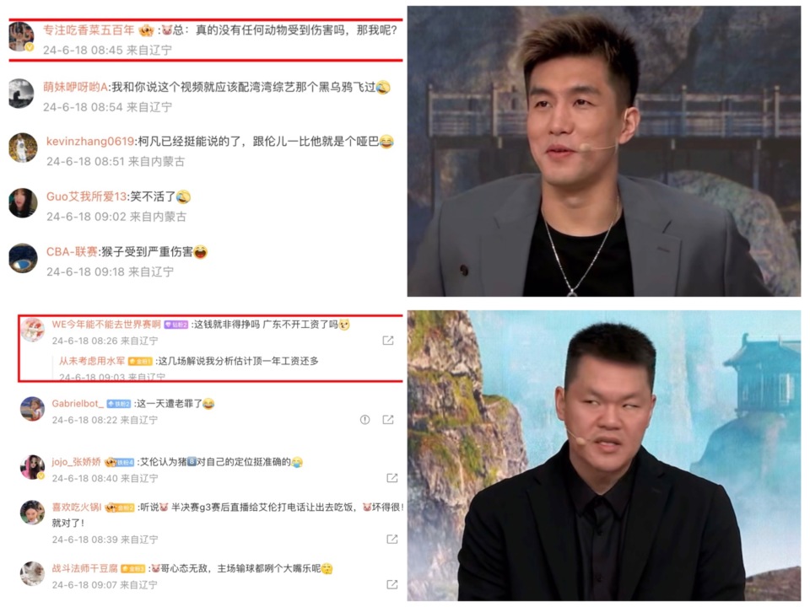This screenshot has width=810, height=607.
Task: Share the 战斗法师干豆腐 comment via its icon
Action: pos(392,584)
